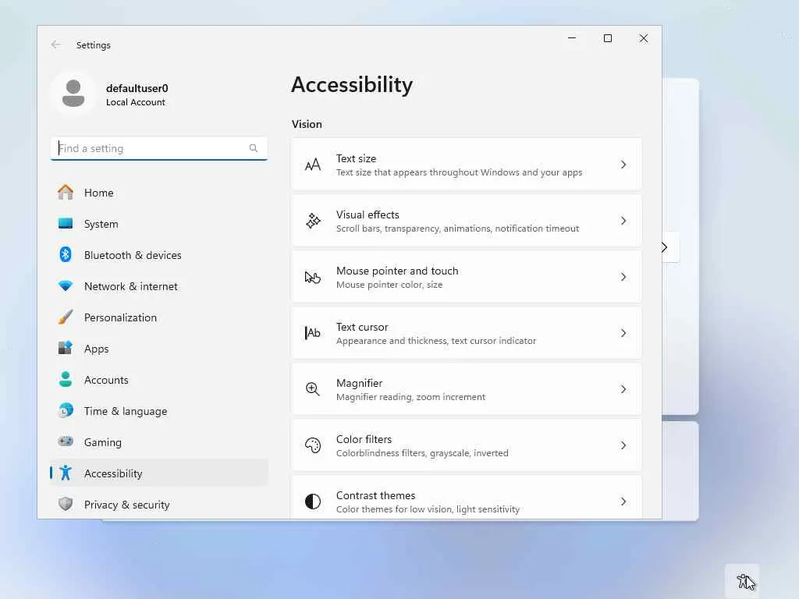Click the Time & language globe icon

pyautogui.click(x=66, y=410)
